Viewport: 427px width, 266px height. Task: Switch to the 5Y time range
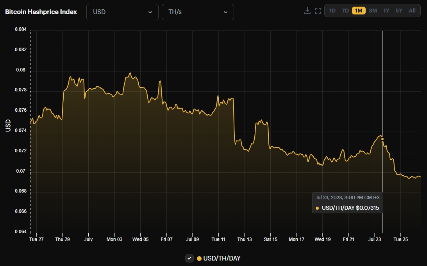pos(399,11)
